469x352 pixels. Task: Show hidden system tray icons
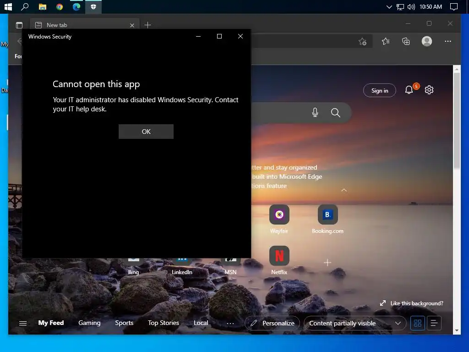pos(389,6)
